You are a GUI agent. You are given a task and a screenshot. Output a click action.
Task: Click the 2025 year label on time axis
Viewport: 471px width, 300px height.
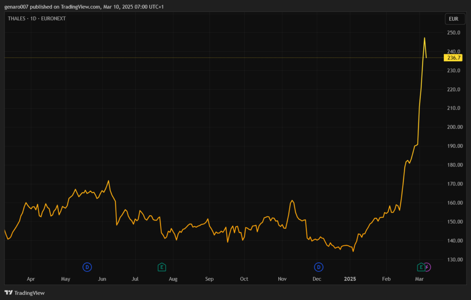tap(350, 279)
